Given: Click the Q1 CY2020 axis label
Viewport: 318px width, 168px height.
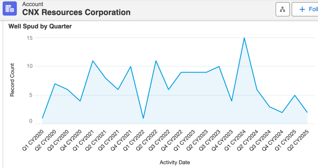Looking at the screenshot, I should point(33,140).
